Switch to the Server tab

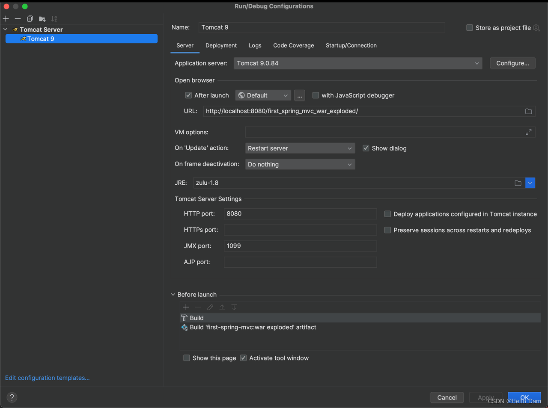click(185, 45)
